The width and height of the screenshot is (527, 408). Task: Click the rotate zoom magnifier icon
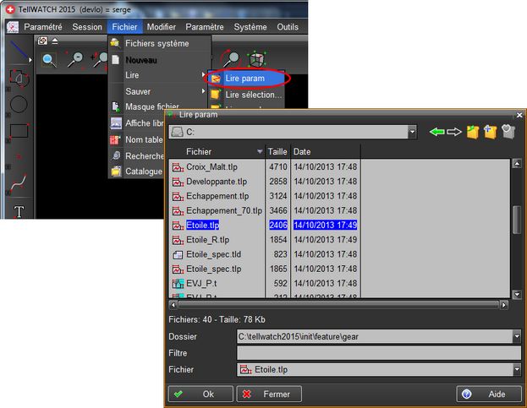click(x=231, y=59)
